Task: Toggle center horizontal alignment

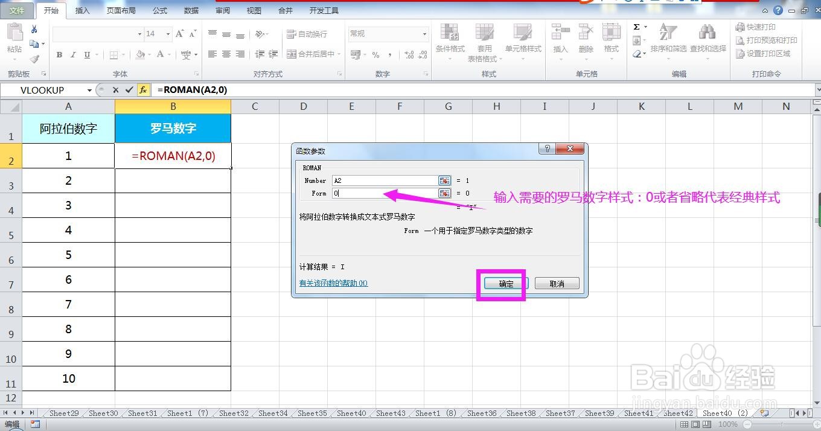Action: 226,54
